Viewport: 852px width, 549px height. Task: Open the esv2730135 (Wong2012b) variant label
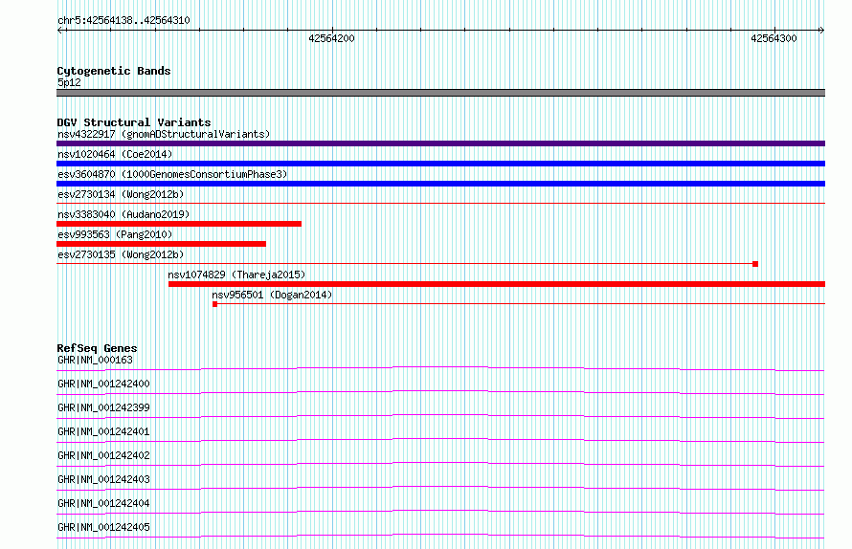(x=121, y=254)
